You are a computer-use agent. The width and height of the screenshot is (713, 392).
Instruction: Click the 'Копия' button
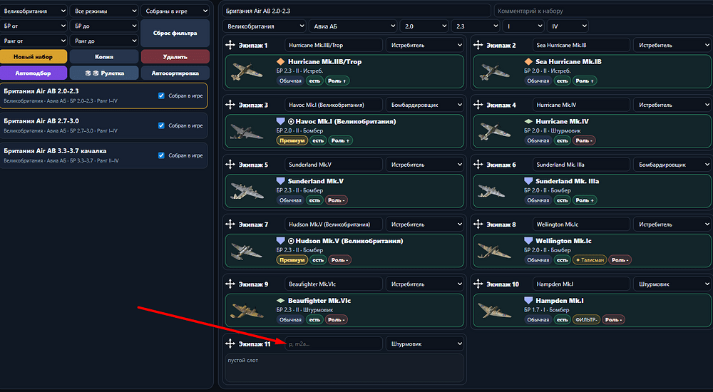click(x=104, y=57)
